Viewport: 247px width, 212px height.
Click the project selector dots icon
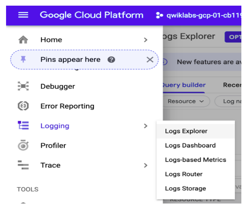pos(159,16)
